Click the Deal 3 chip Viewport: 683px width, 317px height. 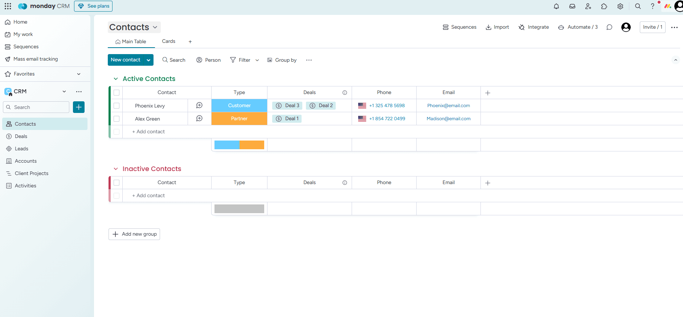tap(287, 106)
